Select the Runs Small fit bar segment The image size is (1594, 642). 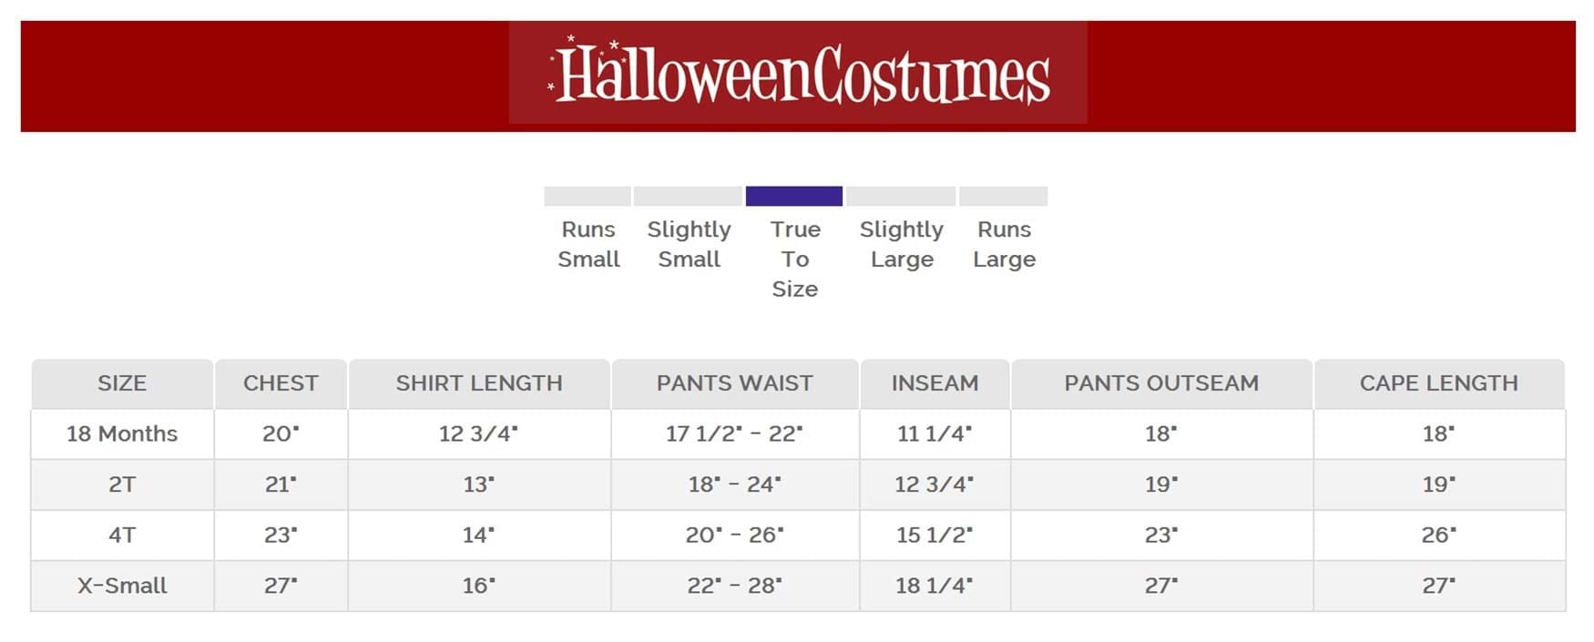(588, 196)
